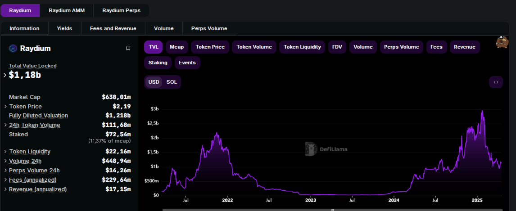Switch chart denomination to SOL
The width and height of the screenshot is (516, 211).
[x=172, y=82]
